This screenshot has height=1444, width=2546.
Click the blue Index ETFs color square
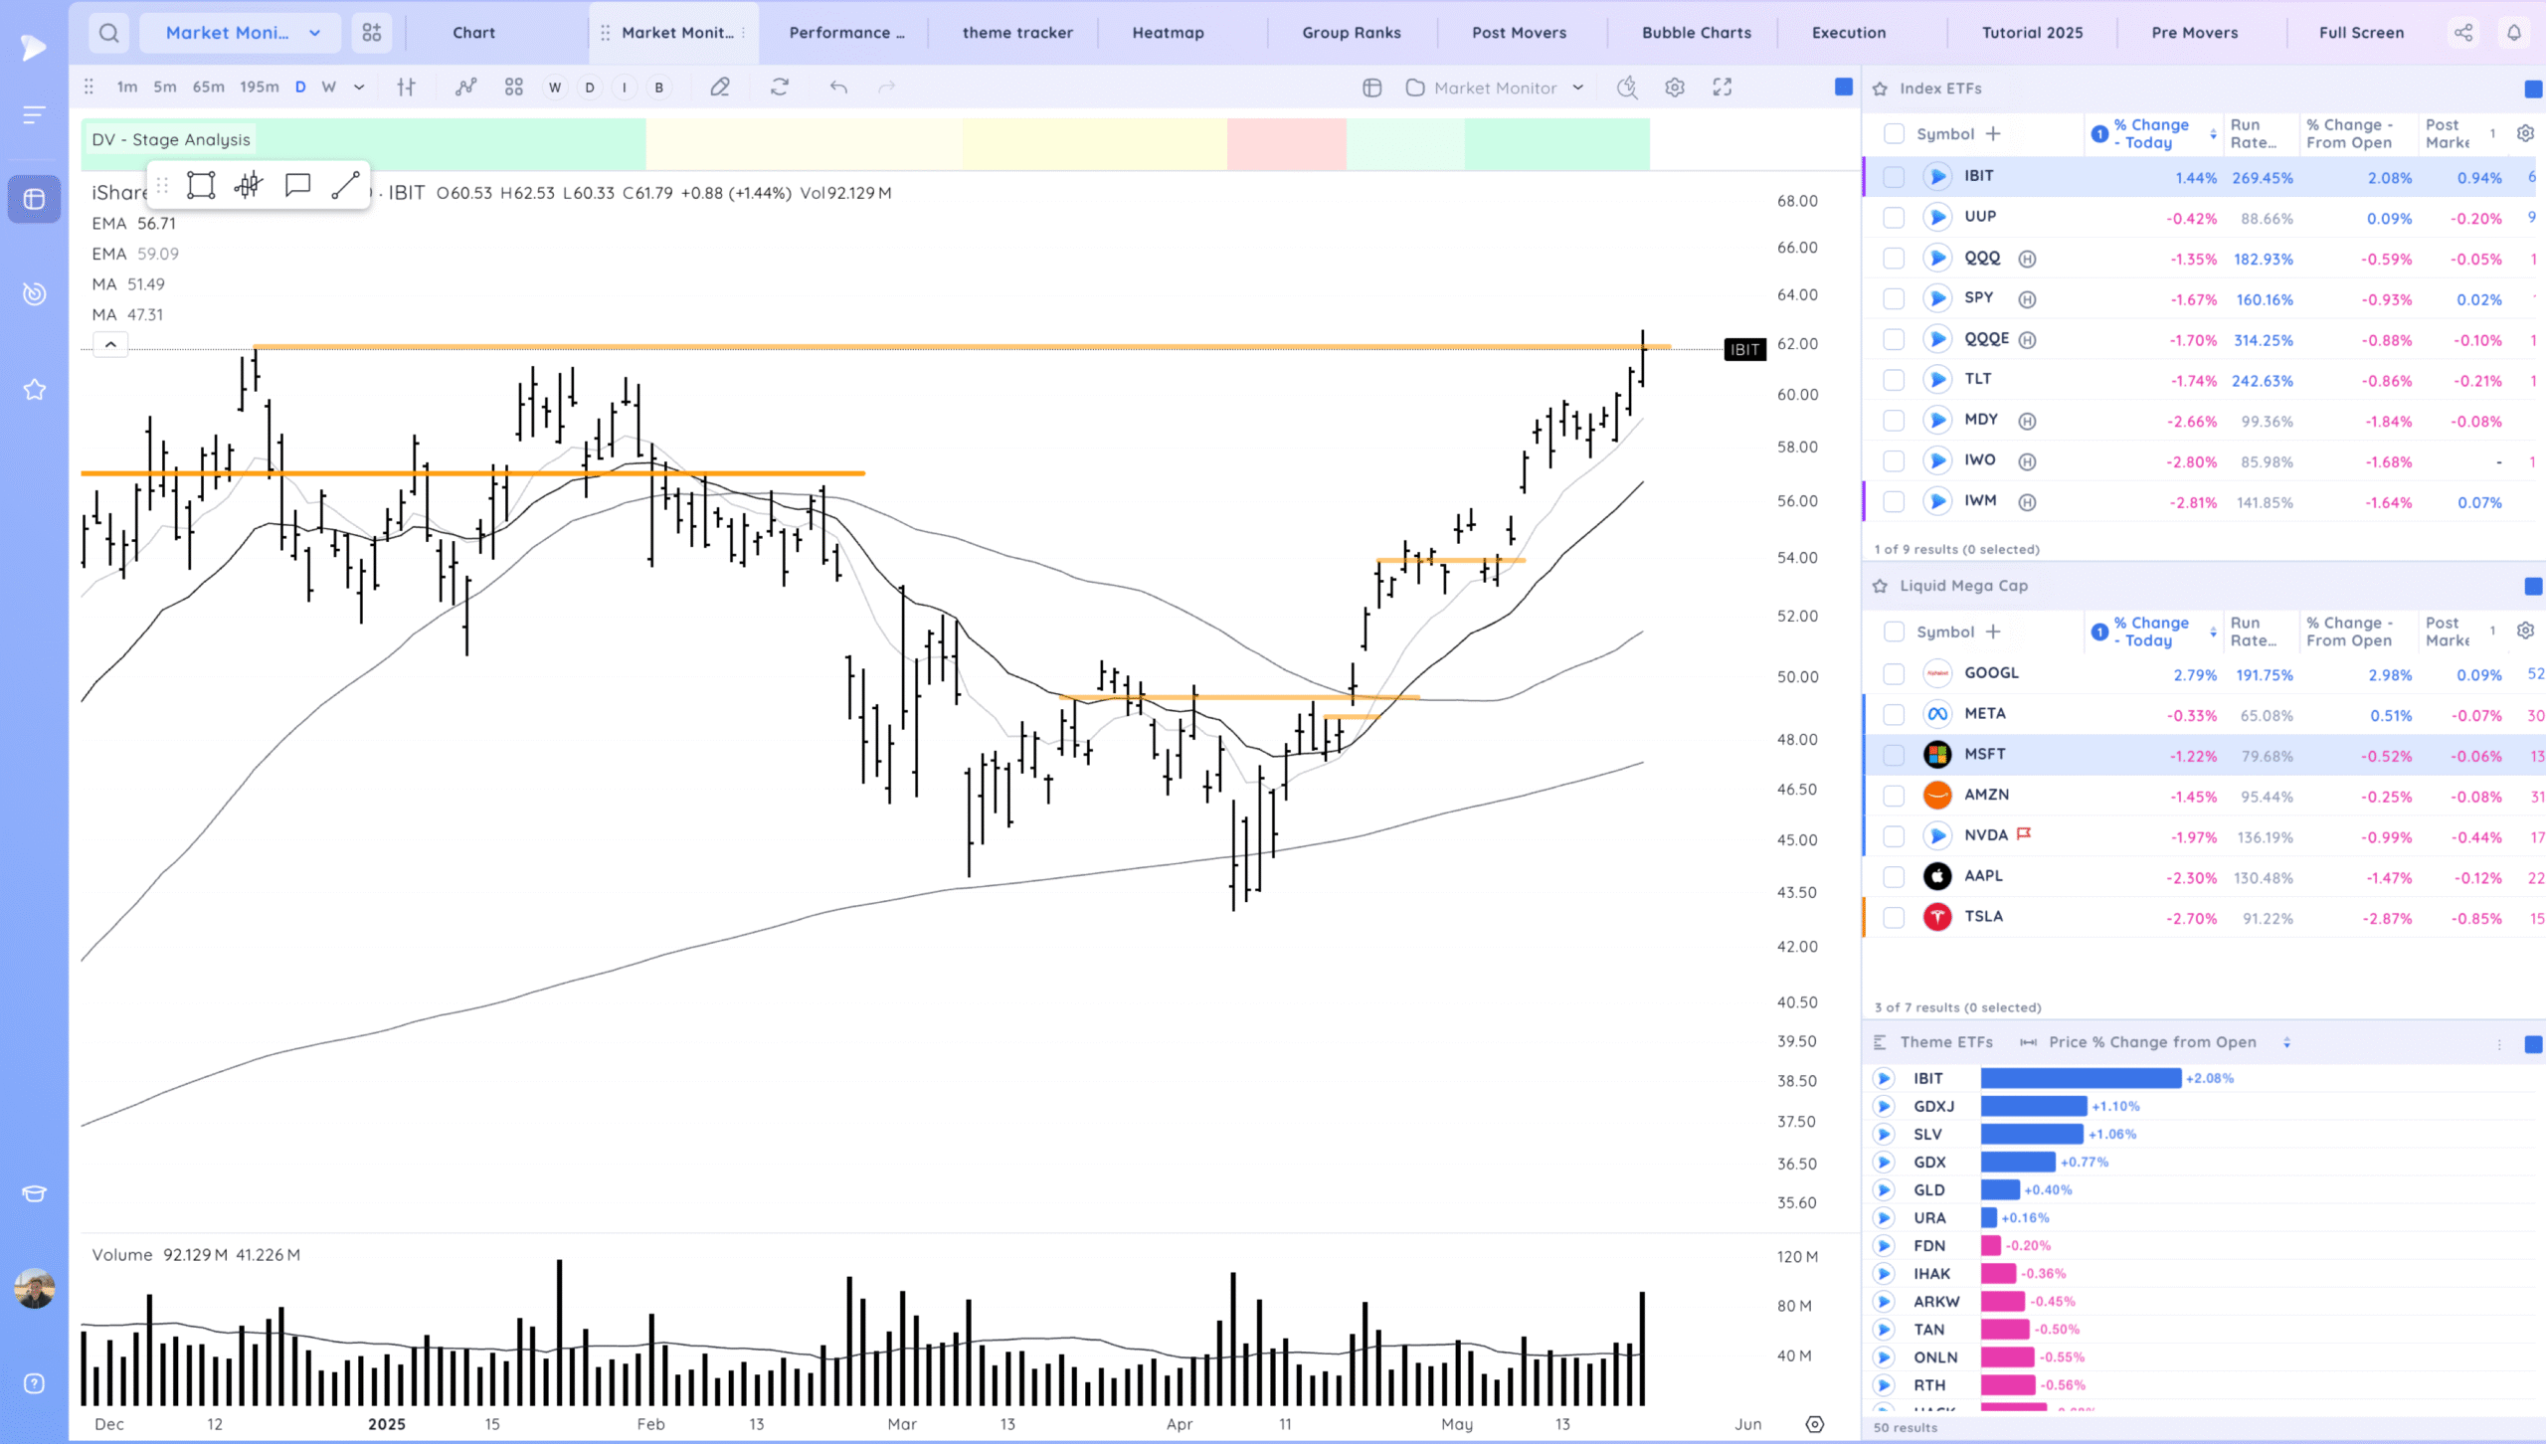pyautogui.click(x=2533, y=90)
